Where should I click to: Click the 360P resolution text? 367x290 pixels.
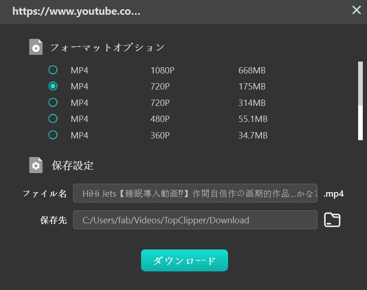(x=160, y=136)
